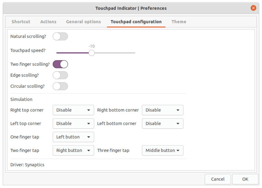Expand the Right bottom corner dropdown
Screen dimensions: 262x188
(162, 110)
